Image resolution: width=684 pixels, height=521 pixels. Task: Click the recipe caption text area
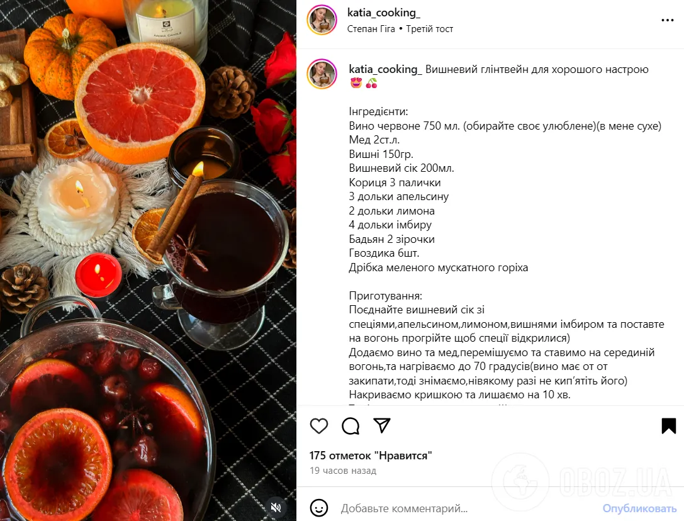[506, 232]
